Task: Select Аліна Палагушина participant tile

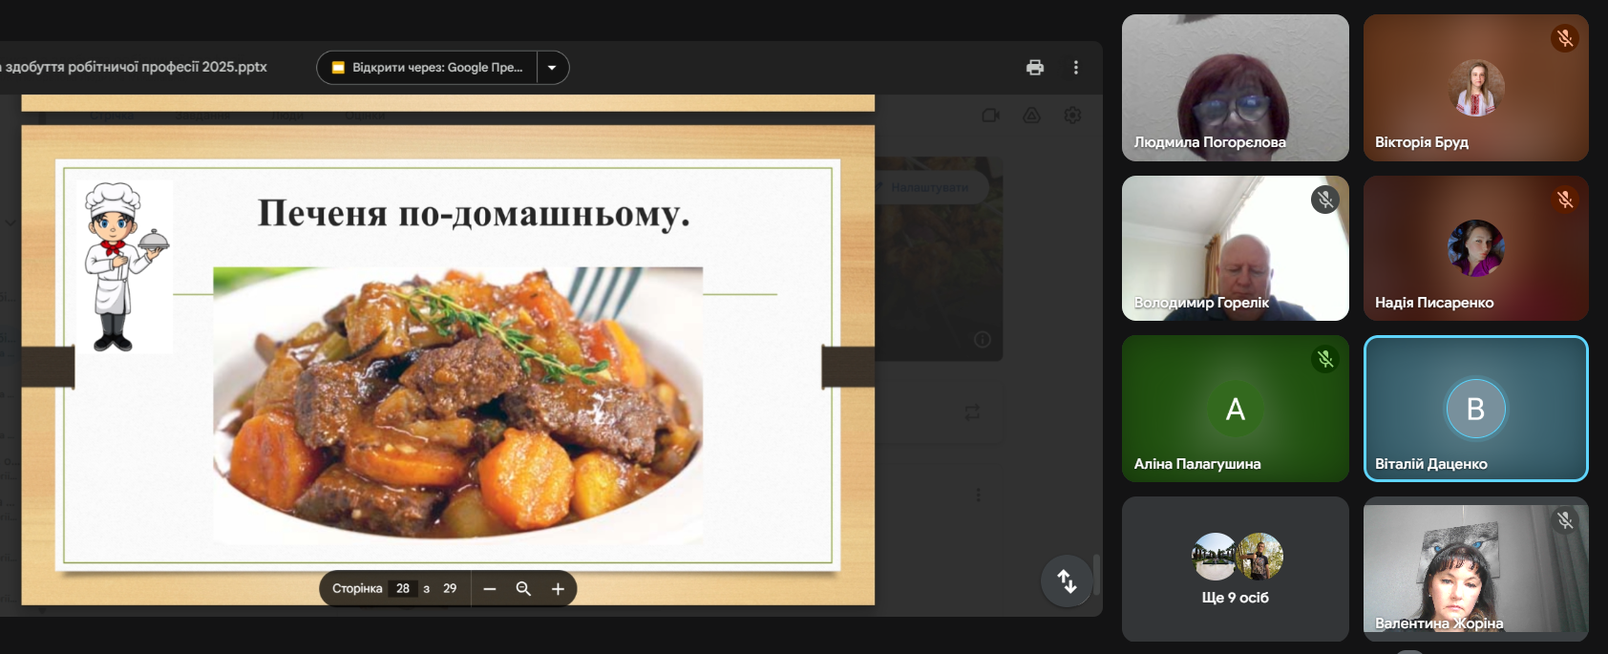Action: click(x=1236, y=409)
